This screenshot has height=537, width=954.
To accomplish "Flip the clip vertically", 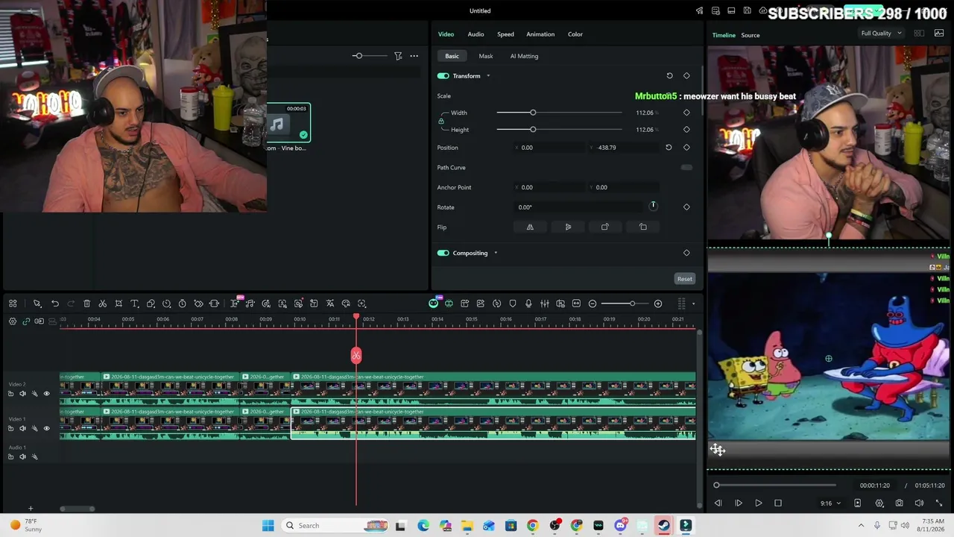I will coord(568,227).
